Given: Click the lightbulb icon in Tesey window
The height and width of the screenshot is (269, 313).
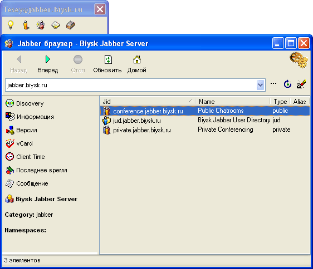Looking at the screenshot, I should (11, 25).
